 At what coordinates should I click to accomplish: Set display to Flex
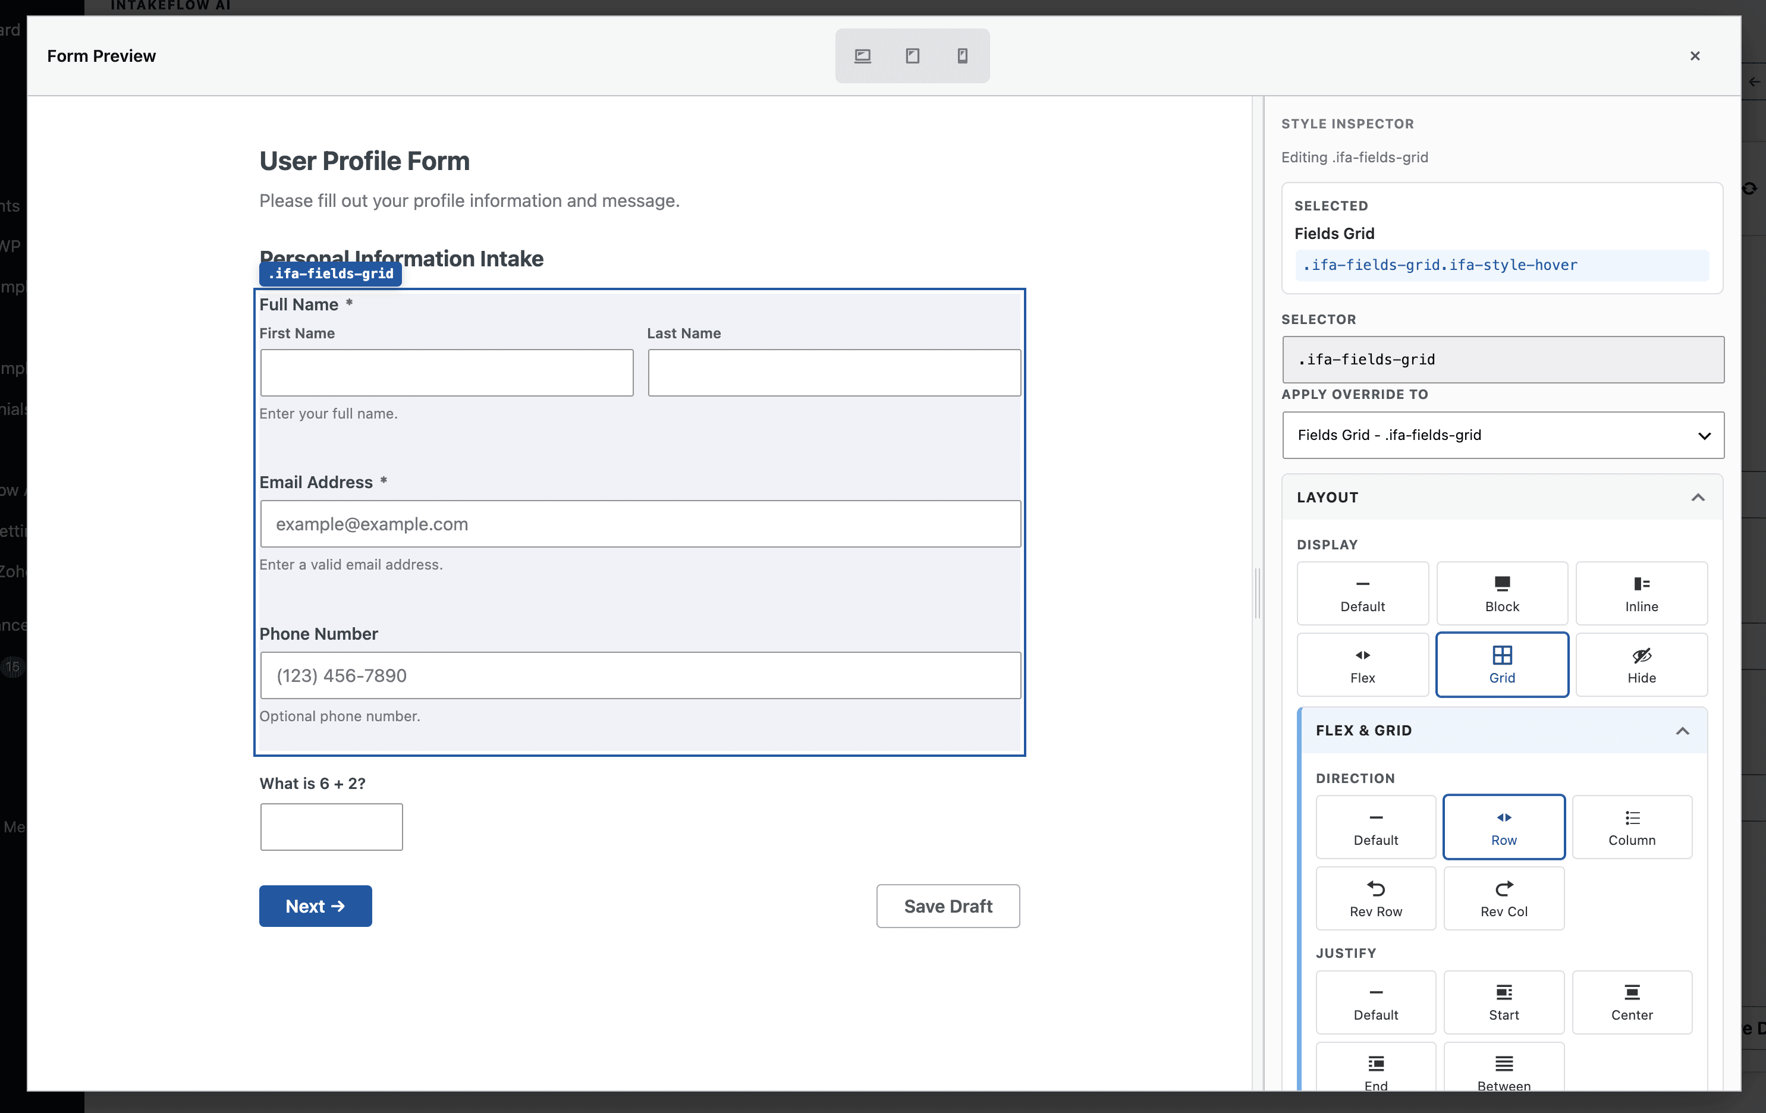tap(1362, 664)
